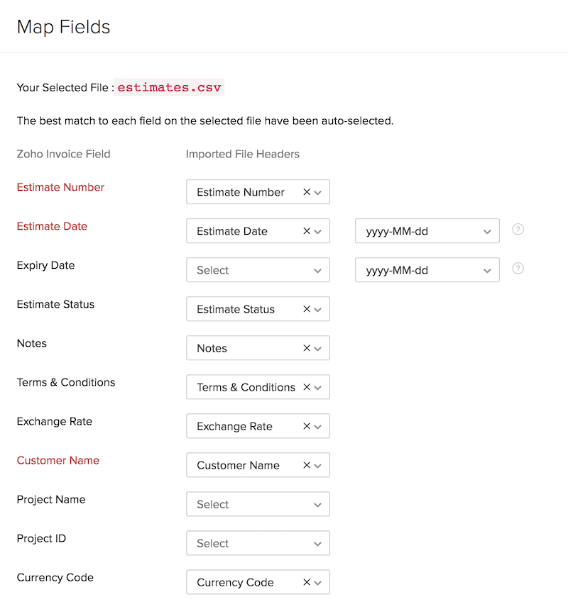Remove the Estimate Date header selection
568x602 pixels.
307,231
